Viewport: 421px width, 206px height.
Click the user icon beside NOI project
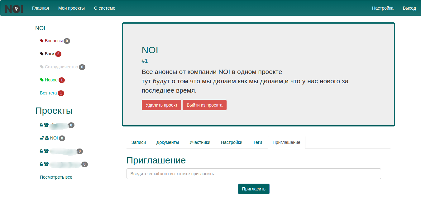point(47,138)
